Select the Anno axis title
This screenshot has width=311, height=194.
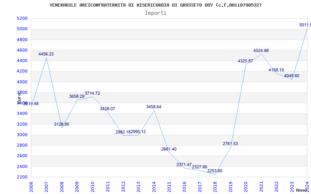click(301, 190)
